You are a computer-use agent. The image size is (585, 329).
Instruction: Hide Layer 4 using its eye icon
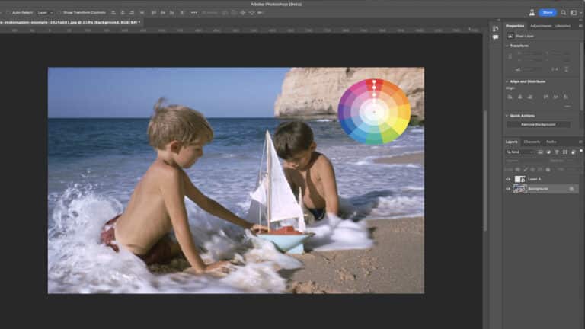pyautogui.click(x=508, y=180)
